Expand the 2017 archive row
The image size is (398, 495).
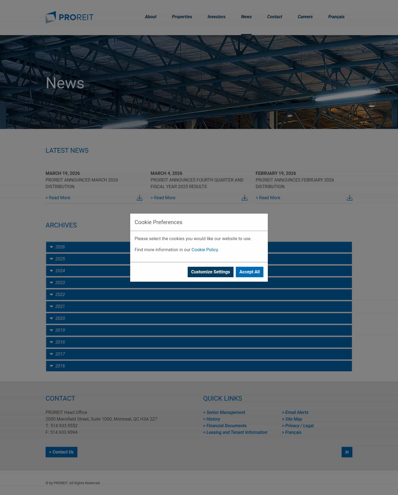click(x=199, y=354)
